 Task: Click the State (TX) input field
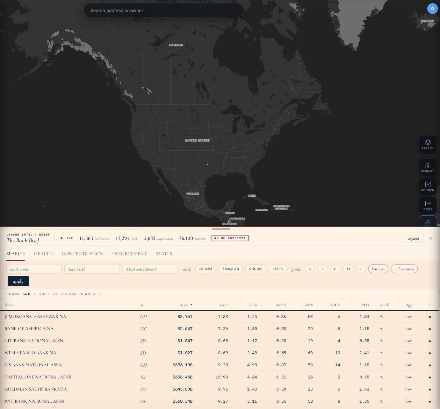92,269
